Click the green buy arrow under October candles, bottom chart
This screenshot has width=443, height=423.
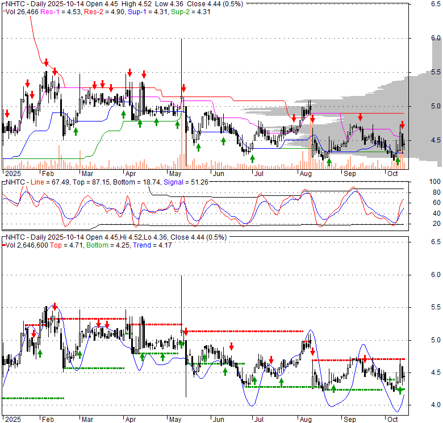tap(400, 391)
